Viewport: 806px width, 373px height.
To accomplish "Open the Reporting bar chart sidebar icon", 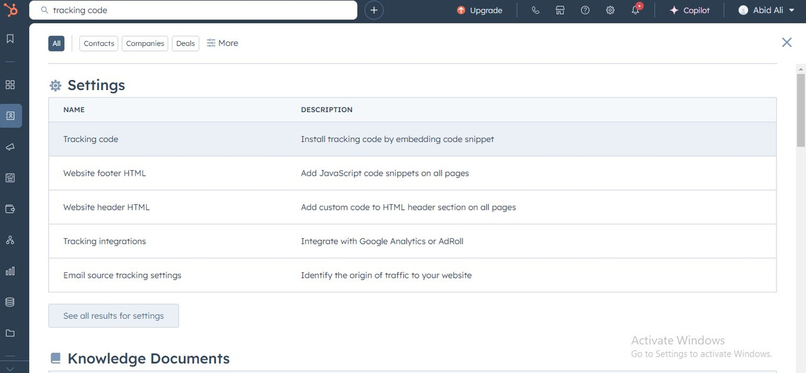I will pos(10,271).
